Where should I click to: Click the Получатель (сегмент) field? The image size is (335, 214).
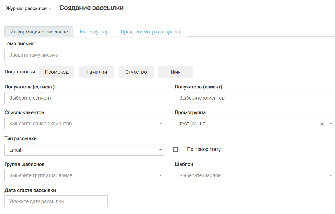[x=84, y=98]
